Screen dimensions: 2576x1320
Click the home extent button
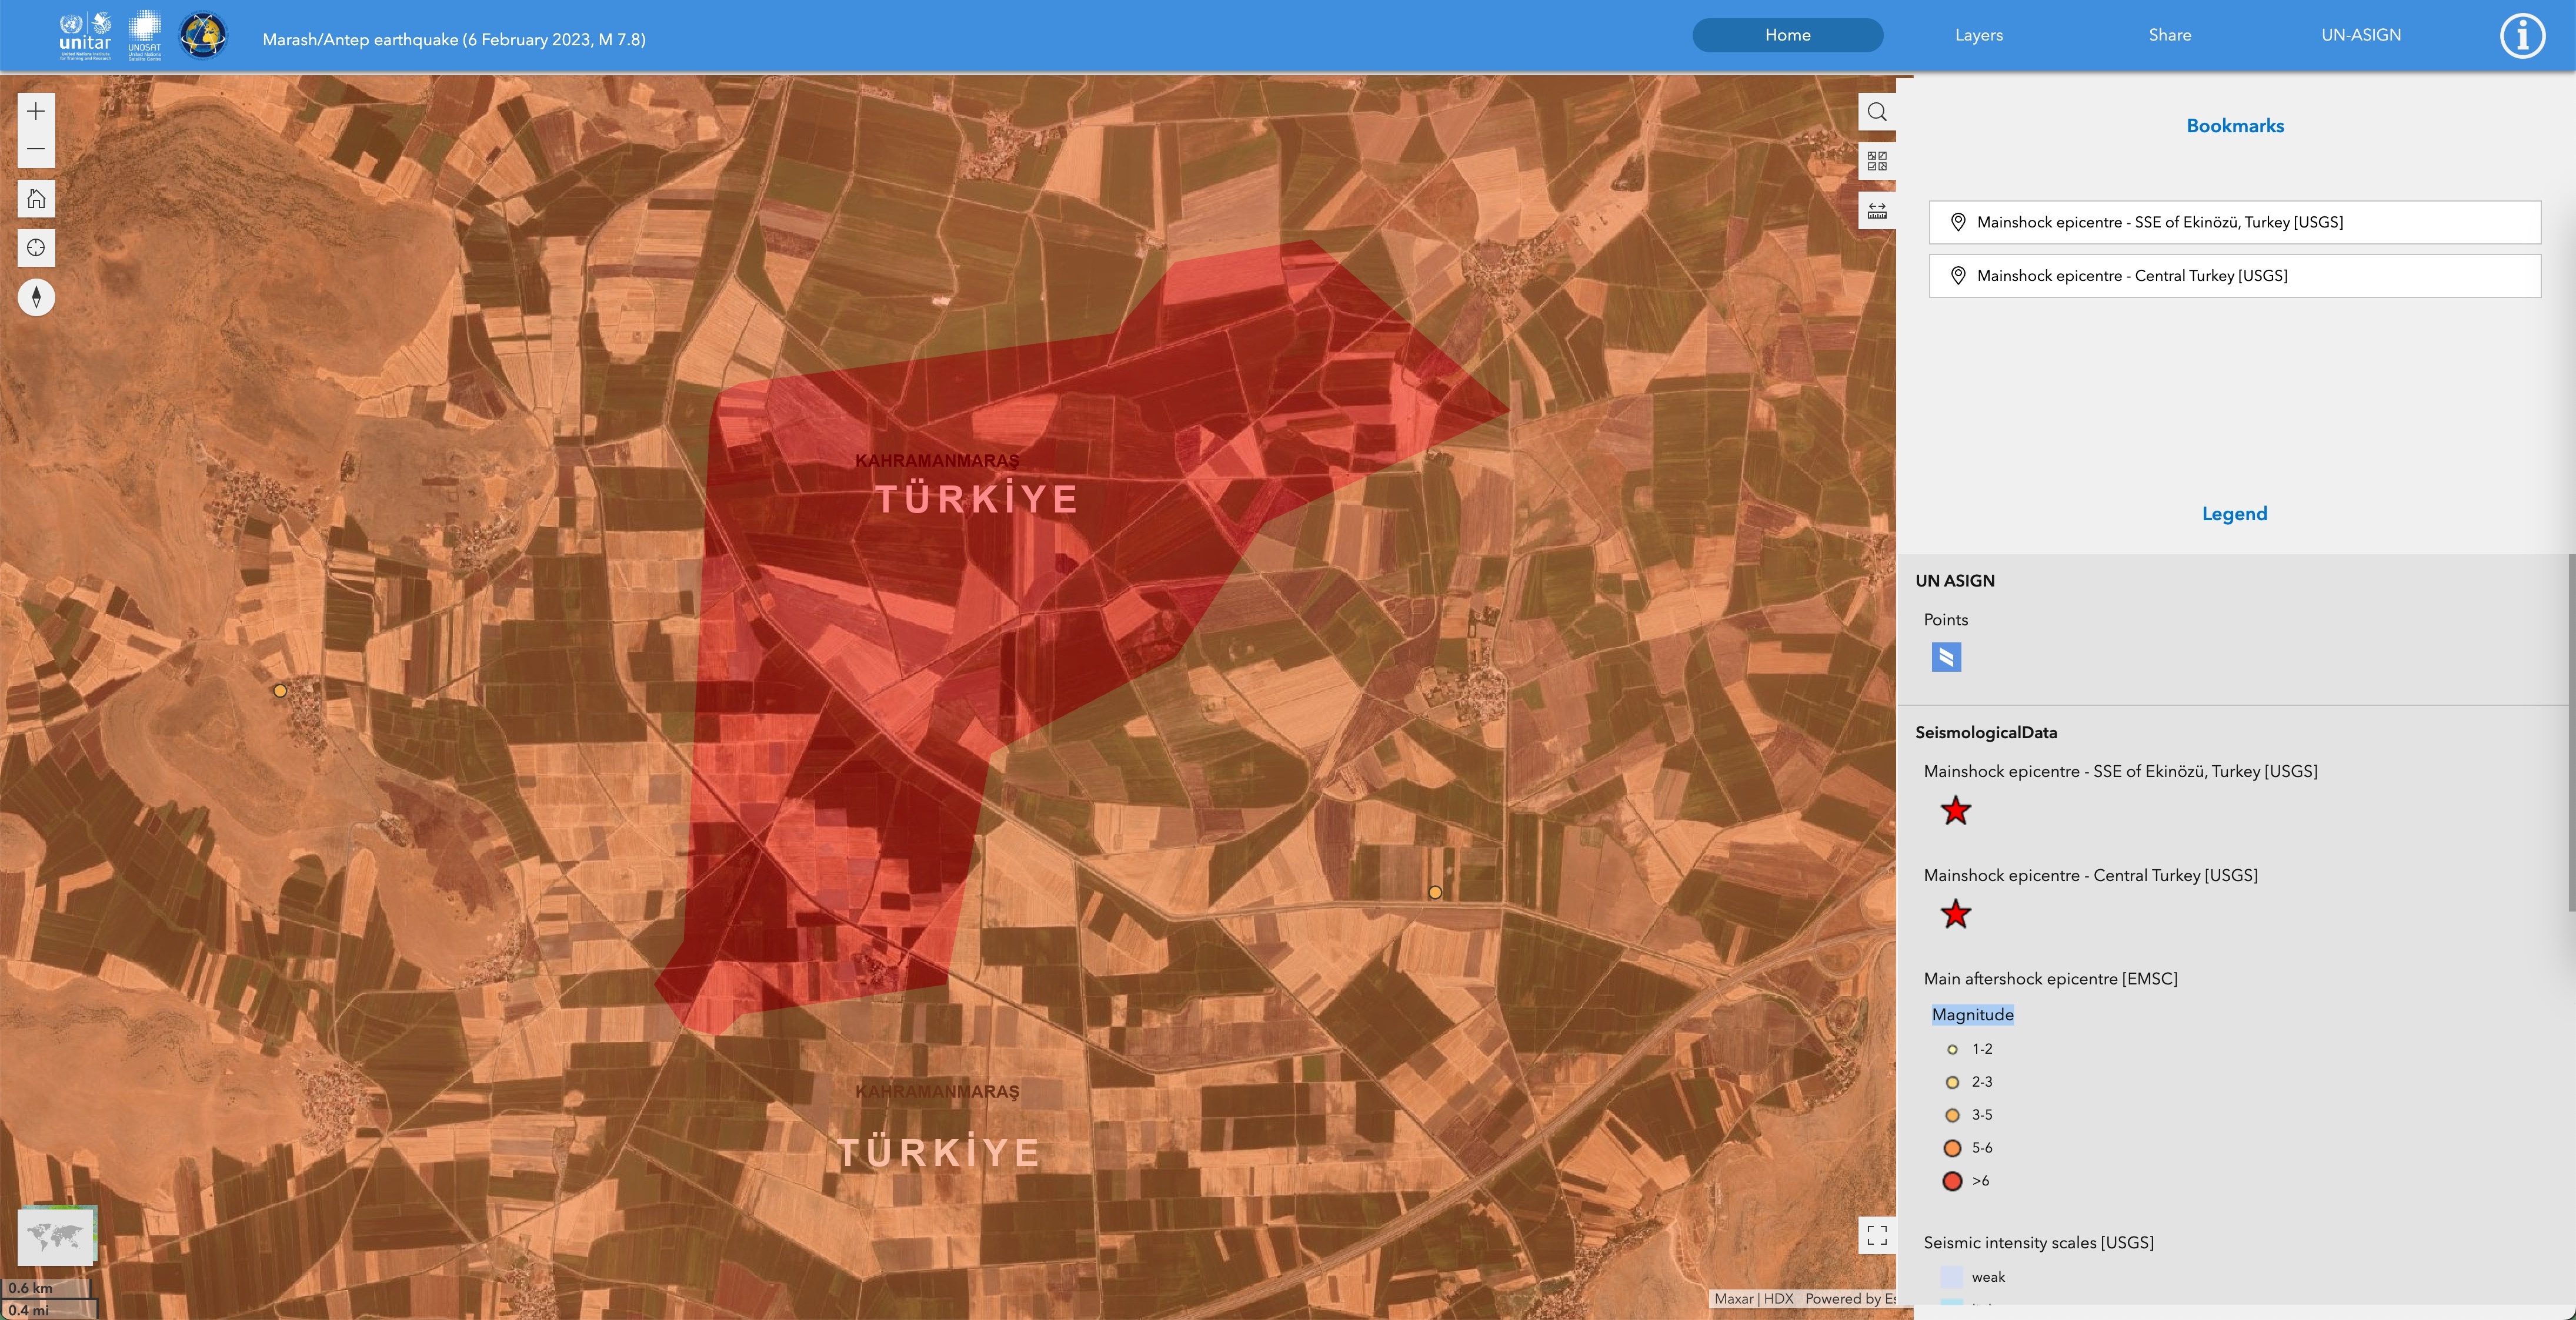tap(36, 199)
